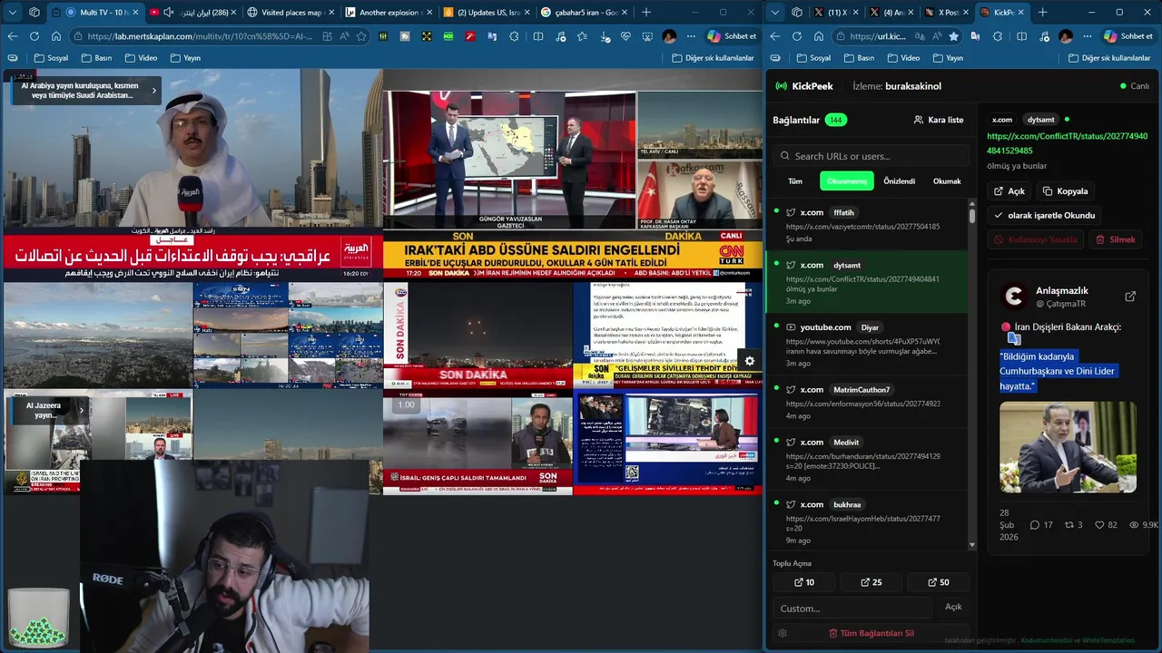Viewport: 1162px width, 653px height.
Task: Expand the Al Arabiya info tooltip arrow
Action: tap(153, 91)
